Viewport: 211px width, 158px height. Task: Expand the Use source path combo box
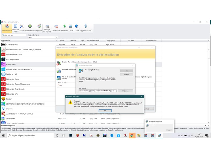115,91
